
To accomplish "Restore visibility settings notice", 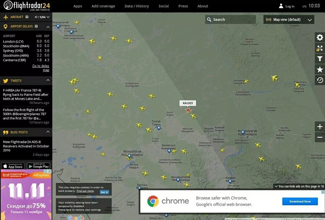I will point(84,206).
